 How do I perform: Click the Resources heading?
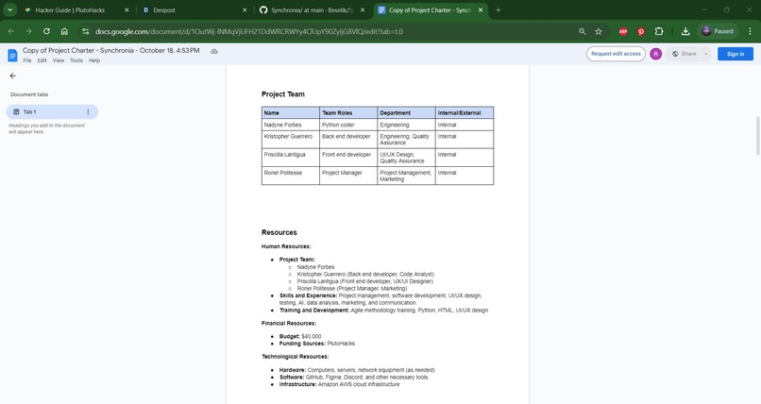[x=279, y=233]
